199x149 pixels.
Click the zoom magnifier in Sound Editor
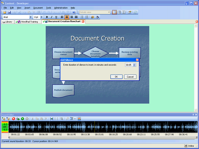point(67,119)
